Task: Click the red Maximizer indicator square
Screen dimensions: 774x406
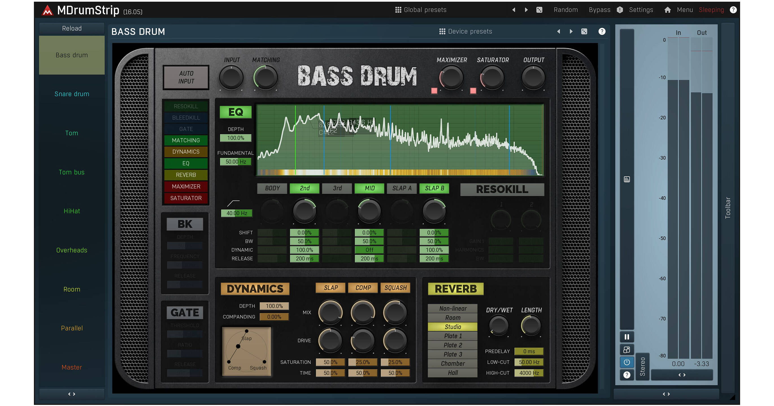Action: click(x=434, y=91)
